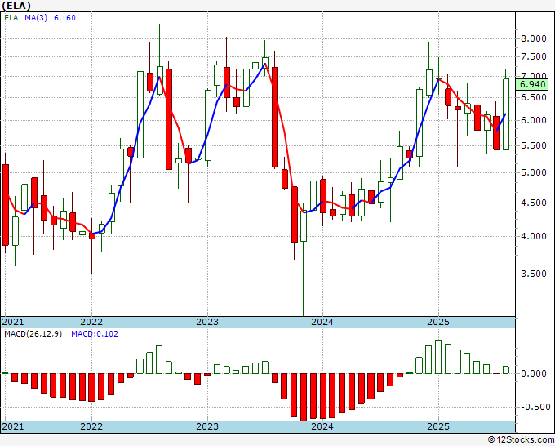Click the 4.000 price axis label
Screen dimensions: 555x446
click(x=534, y=236)
